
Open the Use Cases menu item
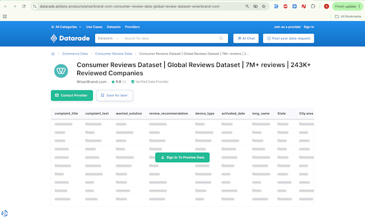click(94, 27)
